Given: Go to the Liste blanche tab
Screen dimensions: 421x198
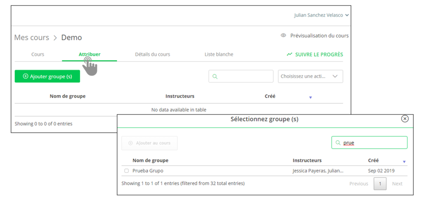Looking at the screenshot, I should point(219,54).
